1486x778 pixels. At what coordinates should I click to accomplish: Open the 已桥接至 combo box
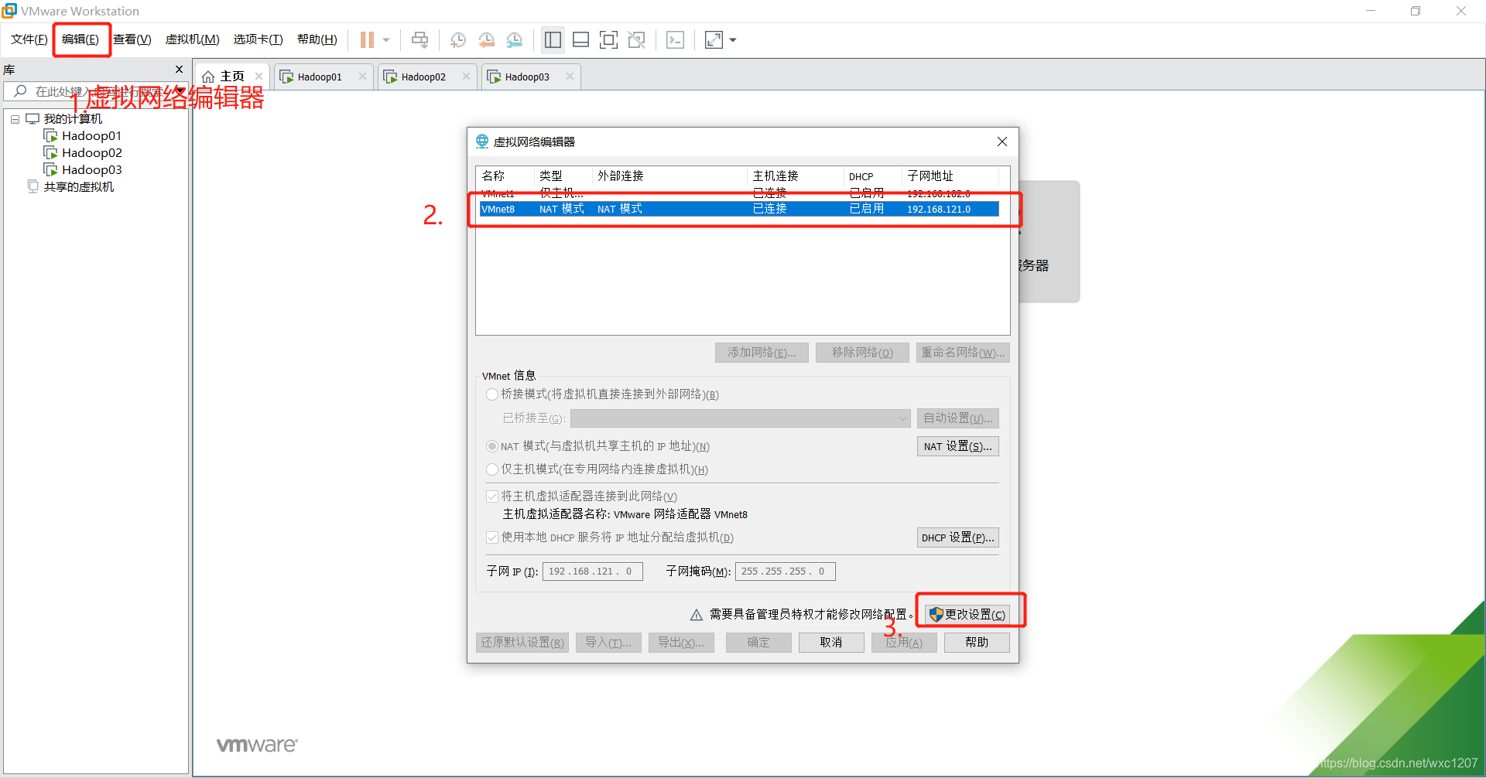click(741, 418)
